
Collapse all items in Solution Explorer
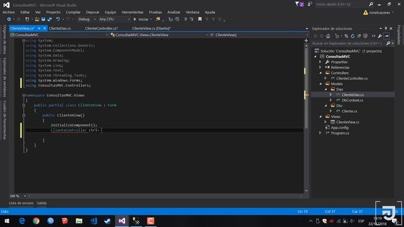[359, 37]
